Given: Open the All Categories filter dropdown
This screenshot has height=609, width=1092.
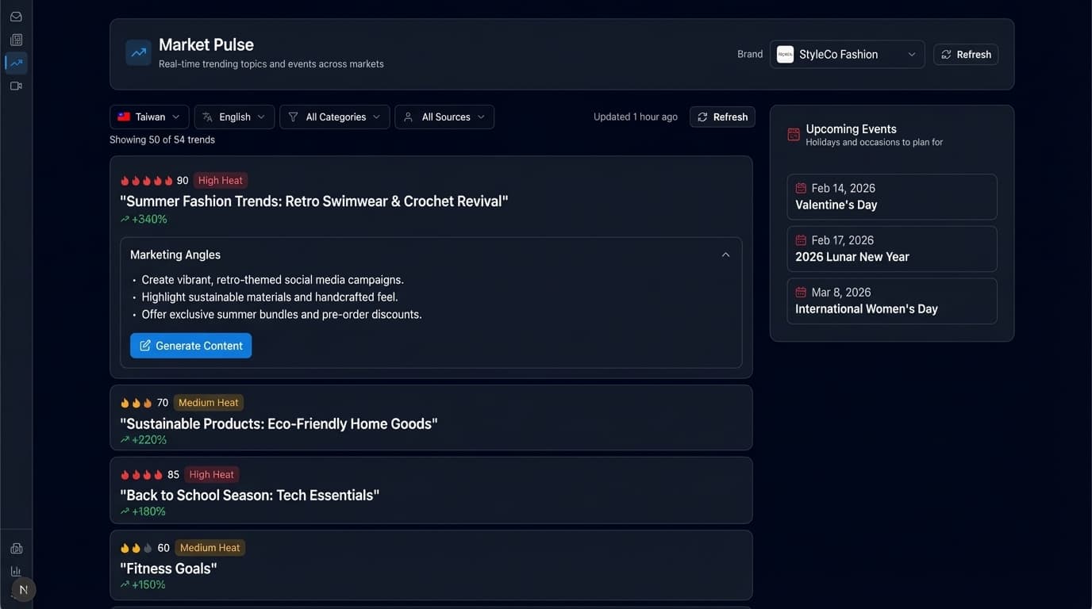Looking at the screenshot, I should tap(334, 116).
